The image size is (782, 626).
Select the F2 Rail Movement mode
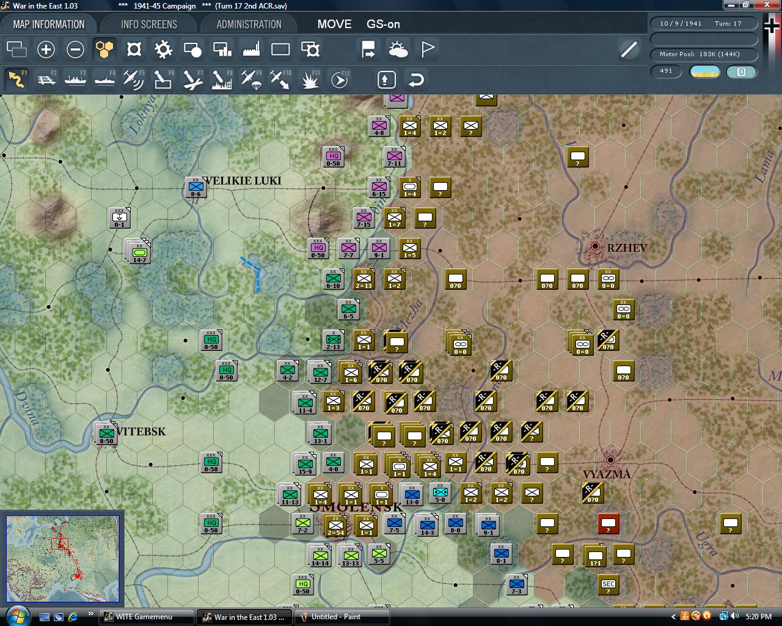coord(46,79)
